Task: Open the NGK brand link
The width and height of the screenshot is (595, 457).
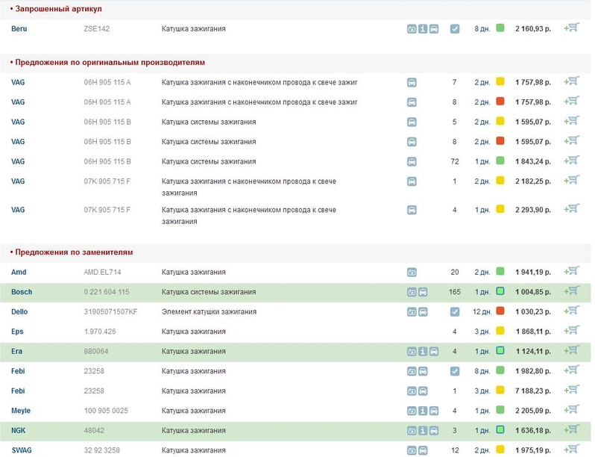Action: 18,430
